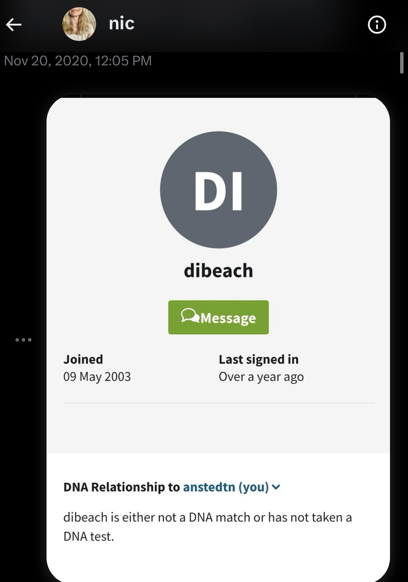Click the dibeach username

click(218, 271)
